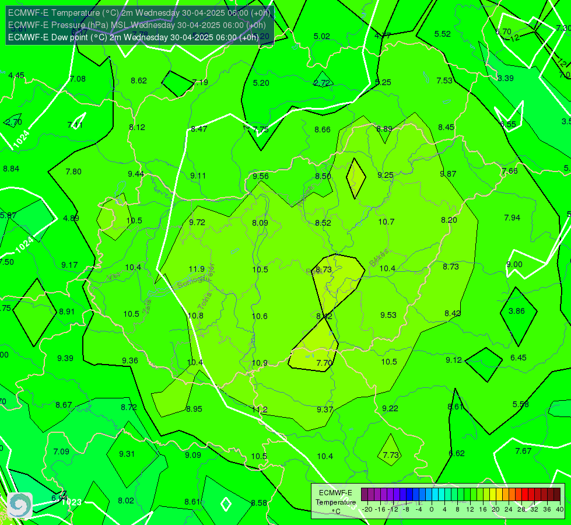571x525 pixels.
Task: Click the 9.22 temperature value
Action: point(390,408)
